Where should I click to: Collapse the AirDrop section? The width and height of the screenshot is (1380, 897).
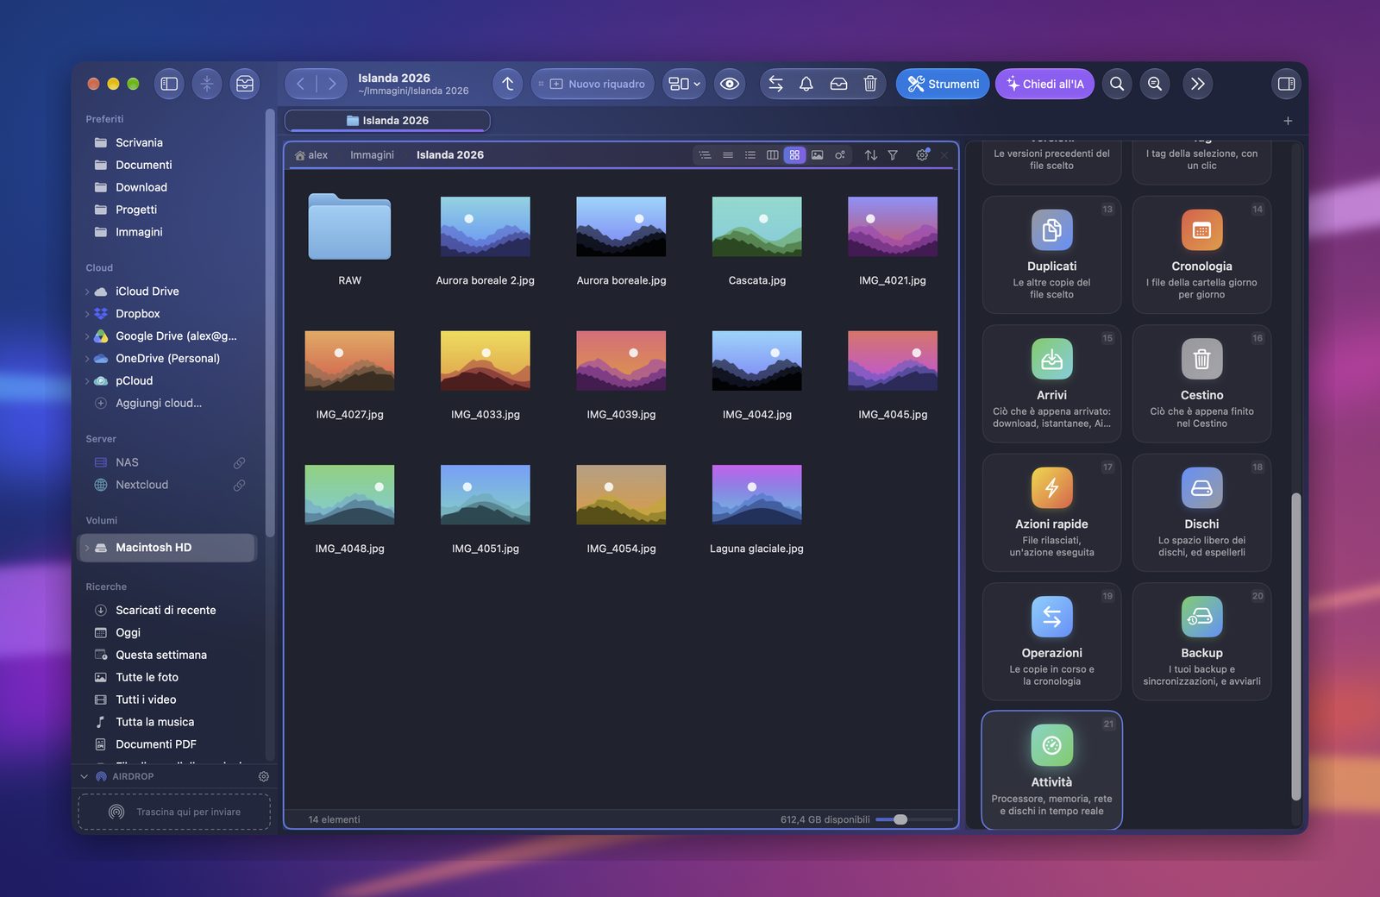tap(84, 776)
